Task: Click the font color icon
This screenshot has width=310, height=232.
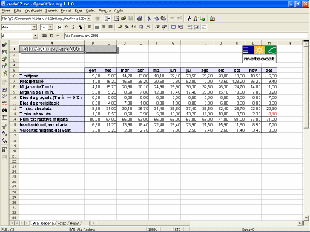Action: click(x=81, y=27)
